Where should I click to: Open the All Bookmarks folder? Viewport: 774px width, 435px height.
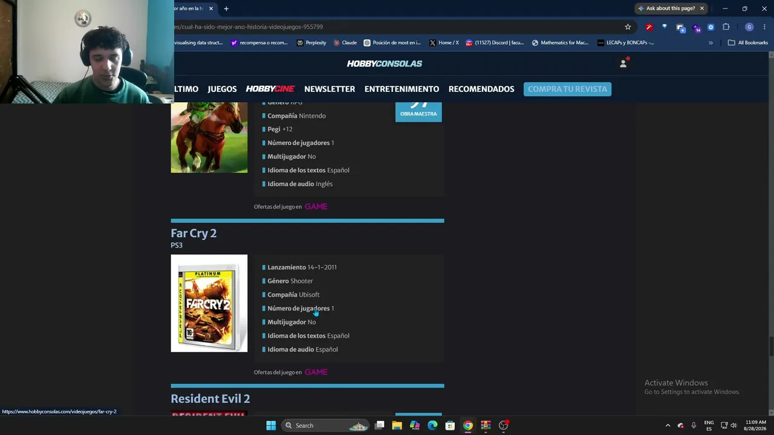point(748,43)
